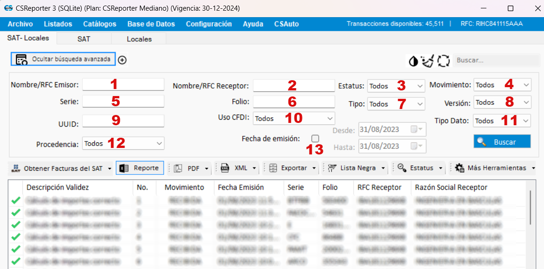Open the Ayuda menu

tap(253, 24)
